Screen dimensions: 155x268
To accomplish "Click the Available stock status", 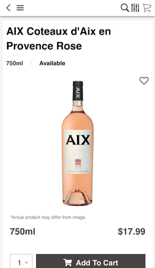I will [52, 63].
